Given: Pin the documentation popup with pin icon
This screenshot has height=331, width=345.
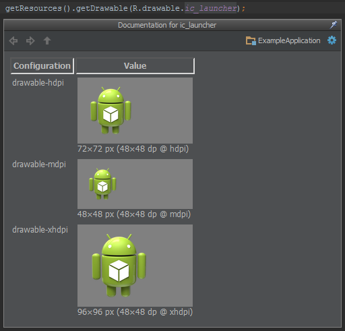Looking at the screenshot, I should click(334, 25).
